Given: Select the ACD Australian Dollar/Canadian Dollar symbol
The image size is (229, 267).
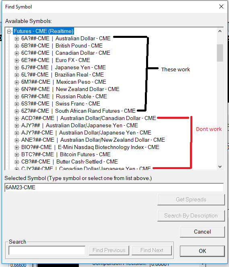Looking at the screenshot, I should [89, 118].
